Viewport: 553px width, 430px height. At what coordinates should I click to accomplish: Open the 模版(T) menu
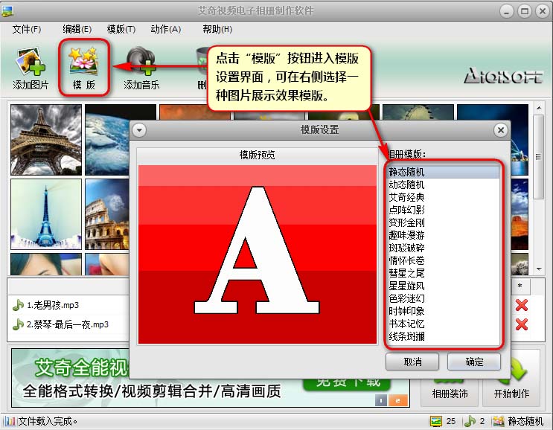click(x=121, y=29)
